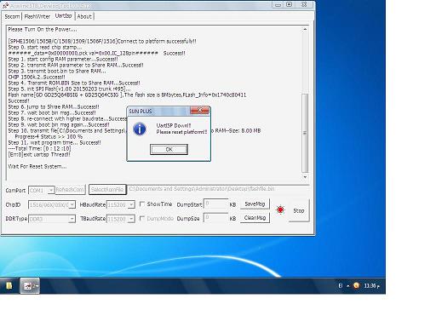Click the 'Total Time: [0 : 12 :10]' line

coord(39,148)
